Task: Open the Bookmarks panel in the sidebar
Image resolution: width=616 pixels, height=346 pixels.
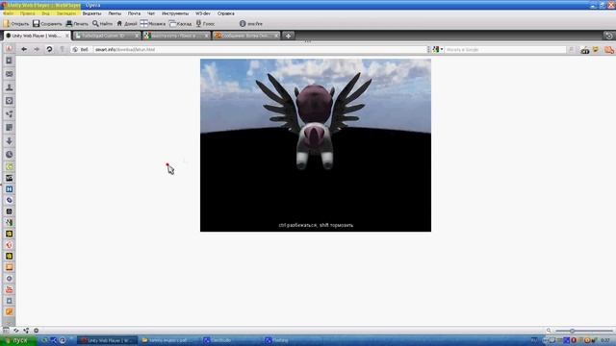Action: tap(9, 61)
